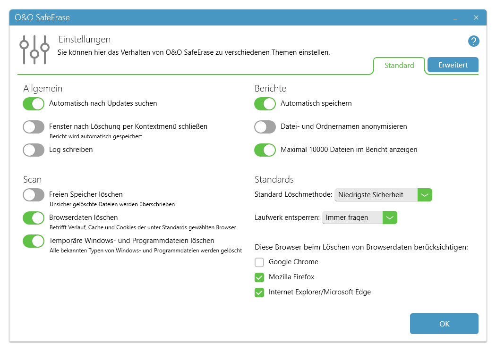
Task: Enable Fenster nach Löschung per Kontextmenü schließen
Action: point(34,127)
